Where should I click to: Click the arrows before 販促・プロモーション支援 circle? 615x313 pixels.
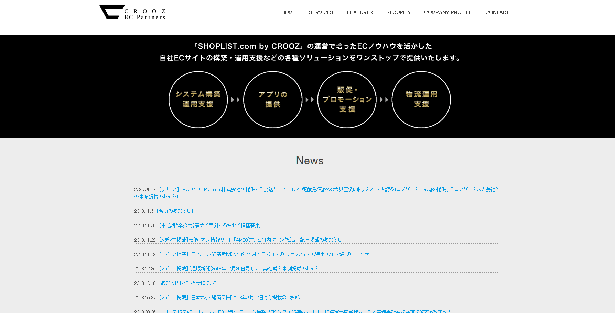(x=310, y=100)
